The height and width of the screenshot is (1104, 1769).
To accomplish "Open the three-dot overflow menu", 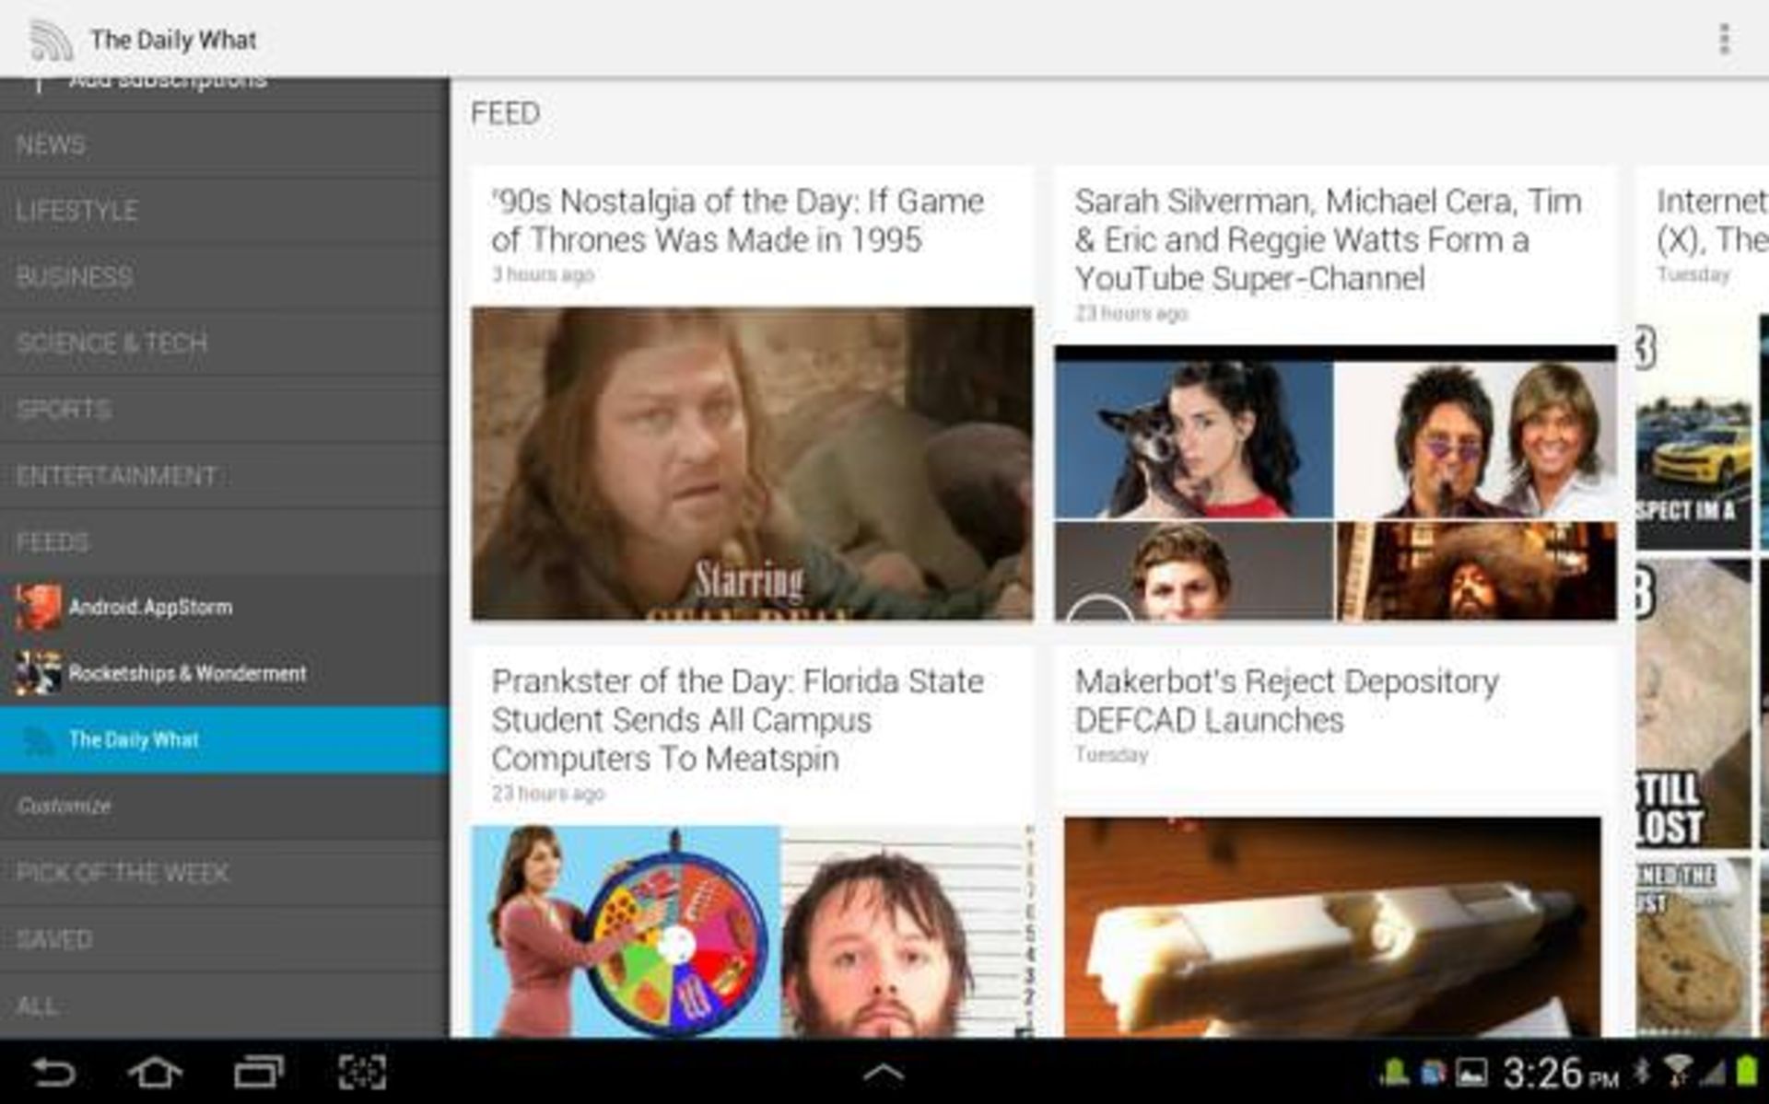I will point(1723,40).
